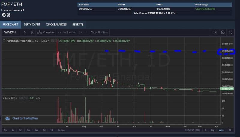The width and height of the screenshot is (240, 137).
Task: Collapse the Formosa Financial legend
Action: coord(4,41)
